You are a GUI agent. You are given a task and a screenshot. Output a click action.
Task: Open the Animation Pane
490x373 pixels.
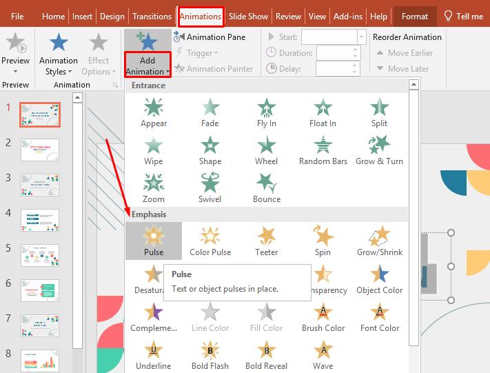pos(210,37)
